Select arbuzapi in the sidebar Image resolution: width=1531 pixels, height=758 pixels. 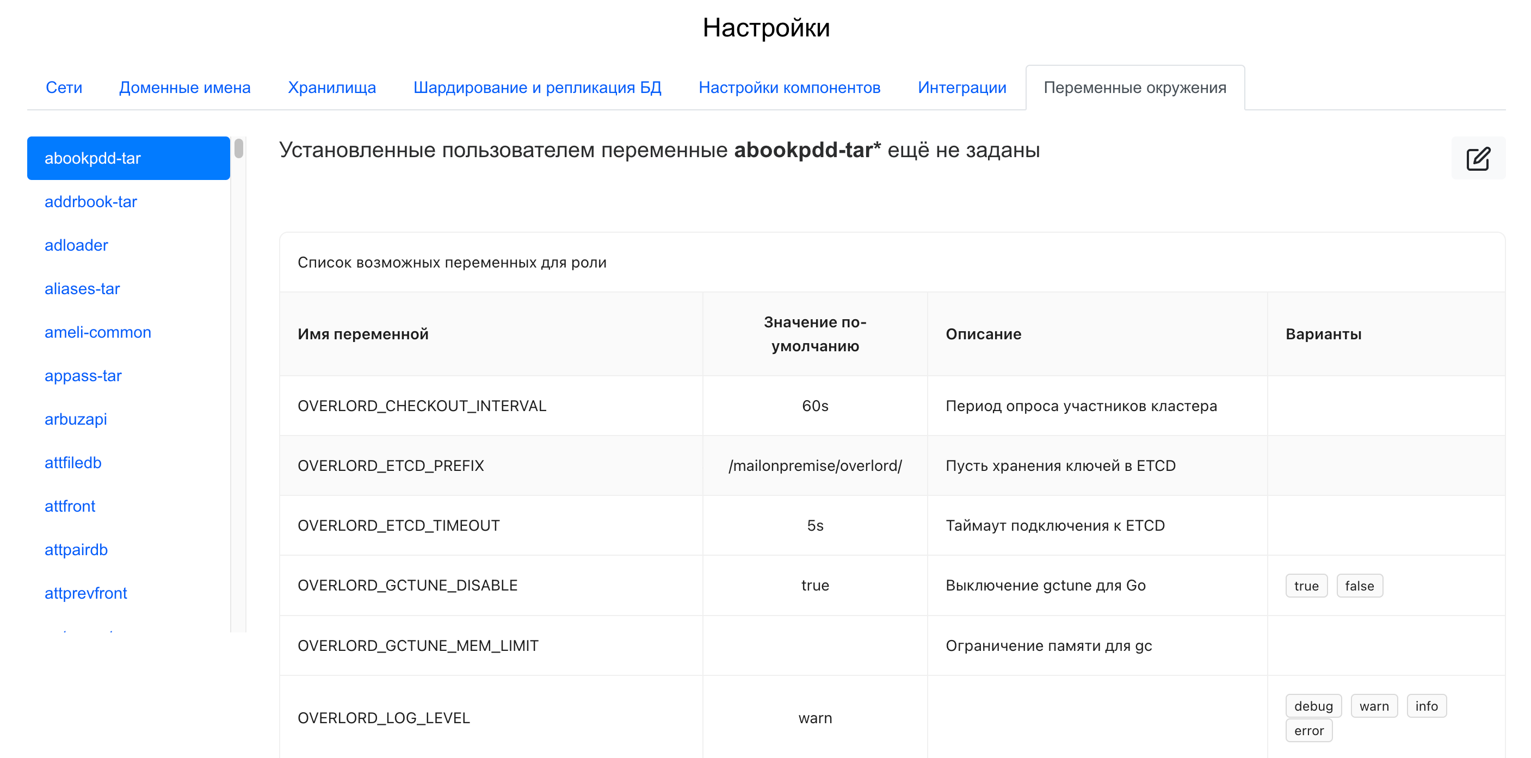[x=76, y=419]
